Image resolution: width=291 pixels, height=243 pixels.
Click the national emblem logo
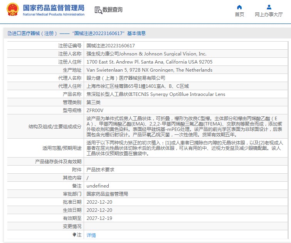pyautogui.click(x=12, y=10)
